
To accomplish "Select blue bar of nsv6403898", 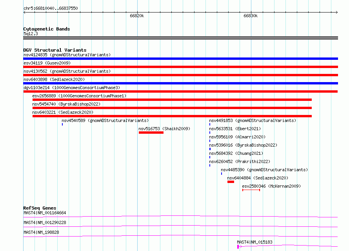I will [x=180, y=83].
